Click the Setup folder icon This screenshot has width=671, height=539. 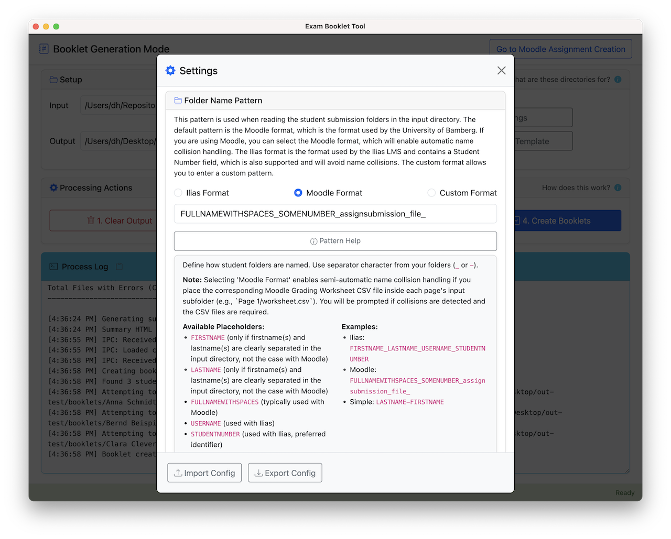tap(53, 80)
